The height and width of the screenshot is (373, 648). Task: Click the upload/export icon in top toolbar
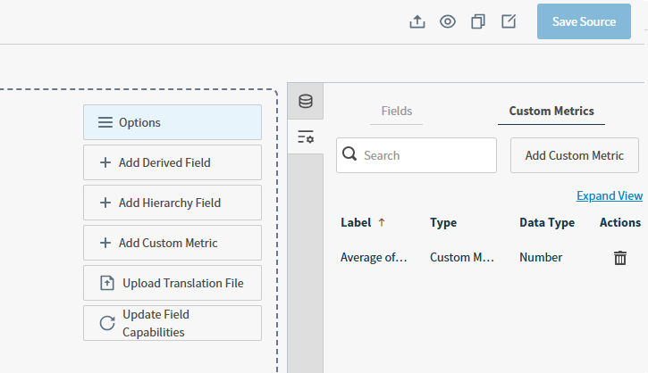417,21
